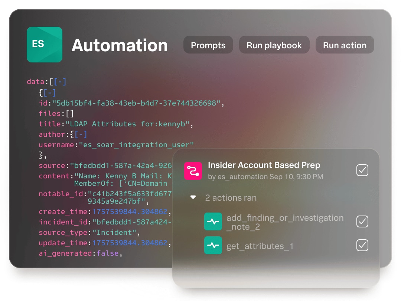Toggle the Insider Account Based Prep checkbox

(x=362, y=170)
